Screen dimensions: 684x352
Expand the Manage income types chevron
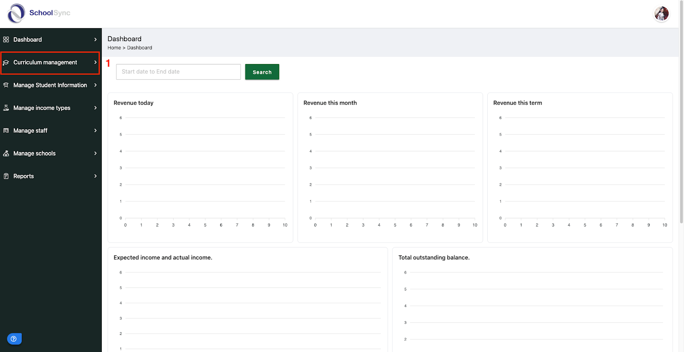pyautogui.click(x=95, y=108)
